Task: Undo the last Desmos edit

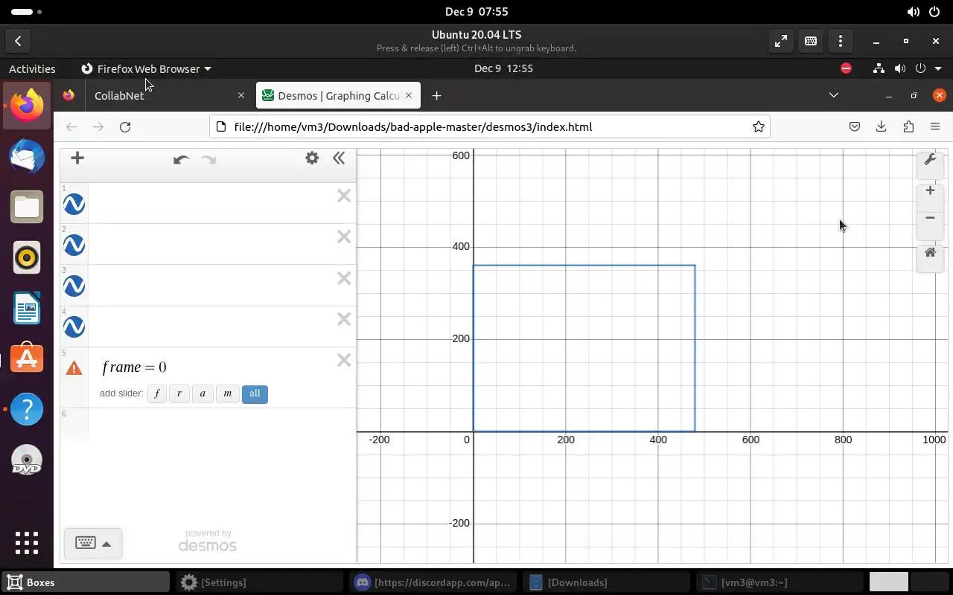Action: 181,159
